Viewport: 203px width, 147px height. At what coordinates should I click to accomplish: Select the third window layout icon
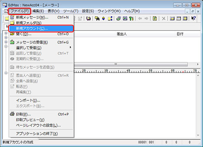point(185,19)
